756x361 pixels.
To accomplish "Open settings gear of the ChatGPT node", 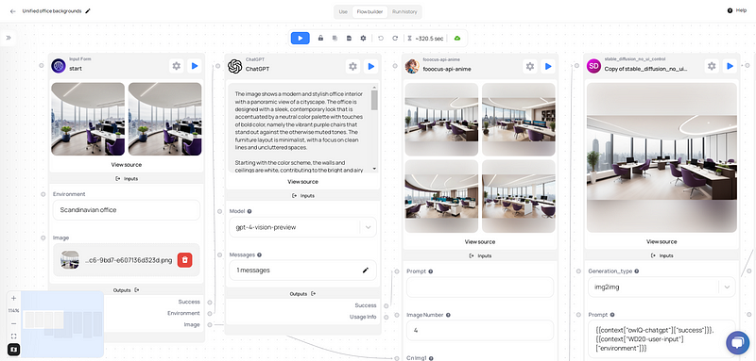I will pos(352,66).
